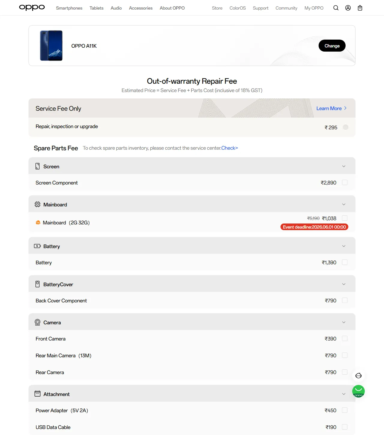This screenshot has height=435, width=384.
Task: Click the Attachment section icon
Action: pos(37,394)
